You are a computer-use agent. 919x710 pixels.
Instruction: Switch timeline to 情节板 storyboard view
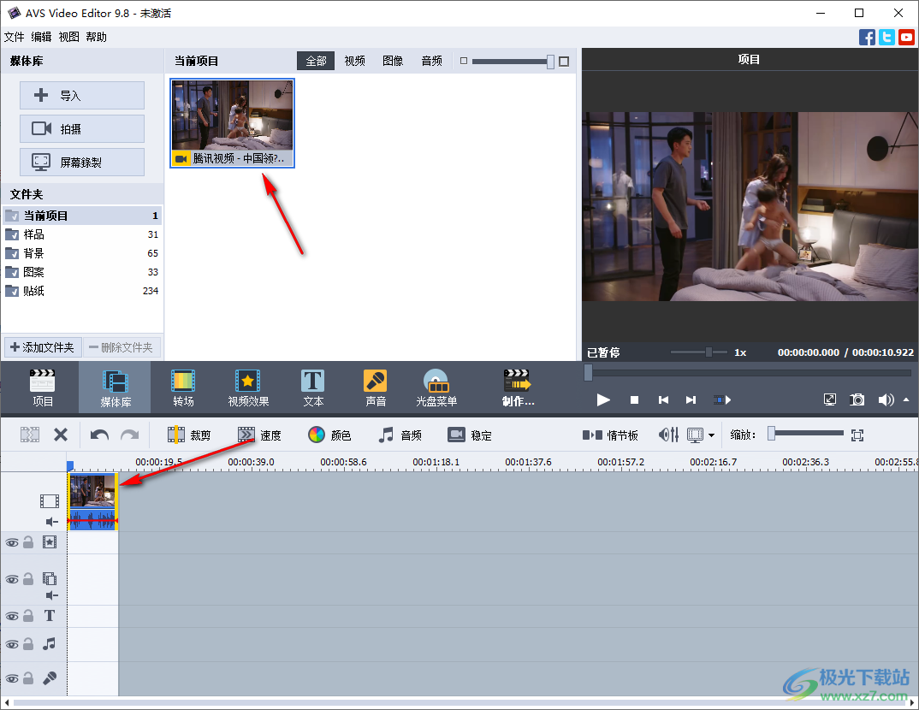click(609, 435)
